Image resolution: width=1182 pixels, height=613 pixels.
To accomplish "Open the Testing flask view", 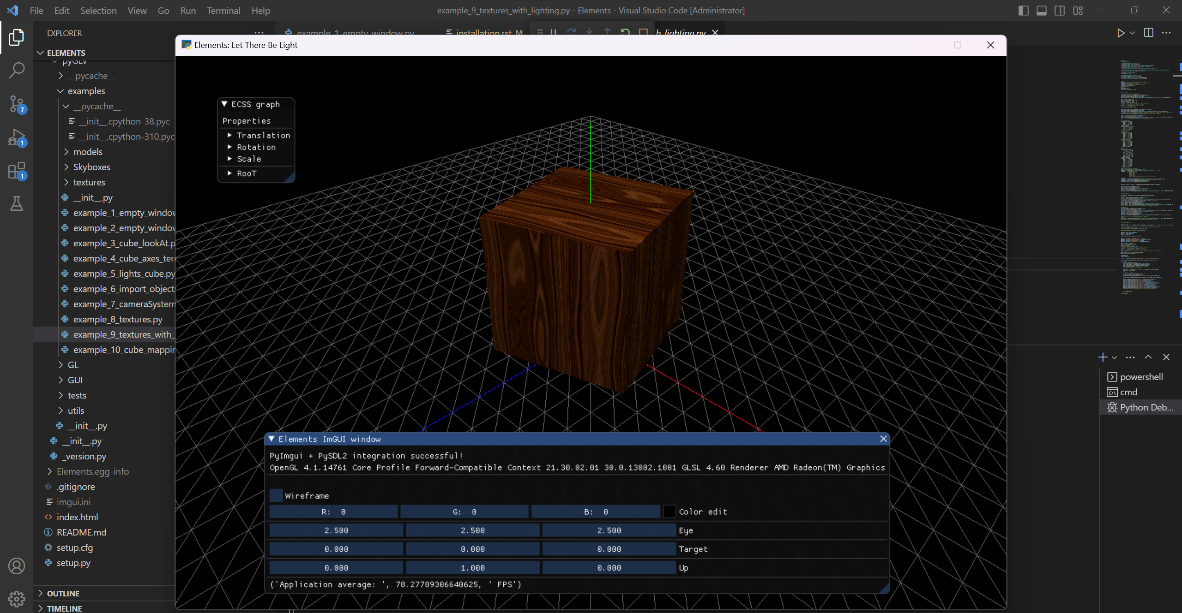I will [x=17, y=203].
